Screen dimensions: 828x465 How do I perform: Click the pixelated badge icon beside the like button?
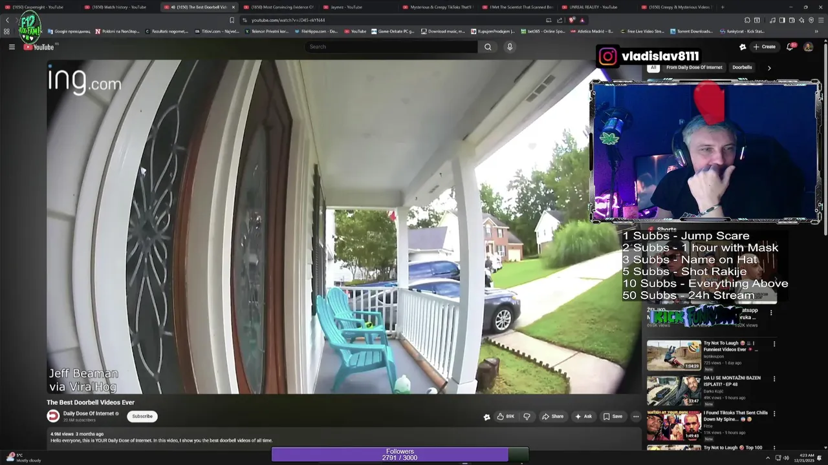point(486,417)
